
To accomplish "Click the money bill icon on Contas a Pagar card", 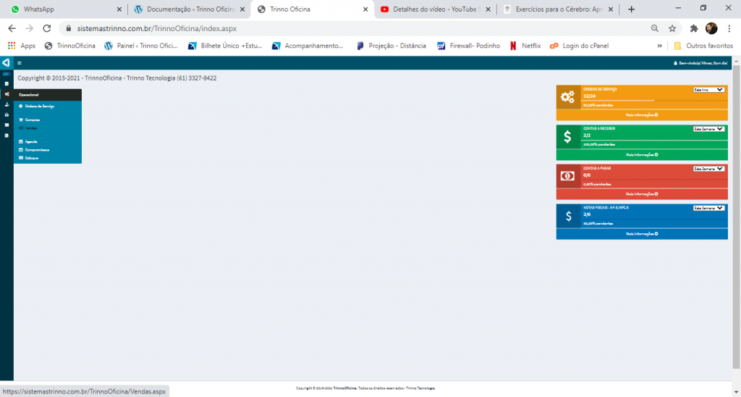I will click(567, 176).
